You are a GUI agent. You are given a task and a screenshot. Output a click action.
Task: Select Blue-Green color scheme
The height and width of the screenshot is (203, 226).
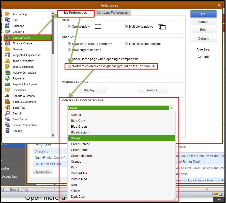[122, 127]
